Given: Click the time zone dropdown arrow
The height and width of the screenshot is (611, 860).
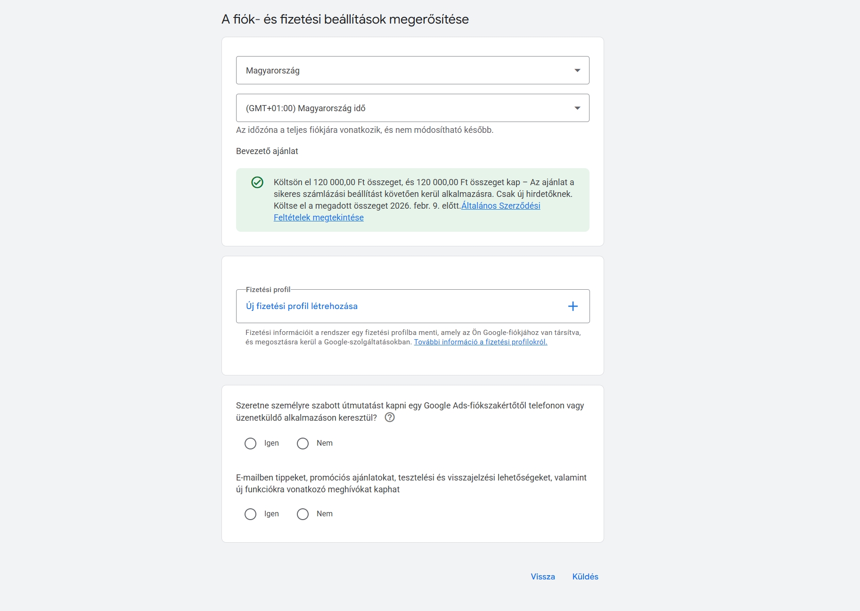Looking at the screenshot, I should click(x=577, y=108).
